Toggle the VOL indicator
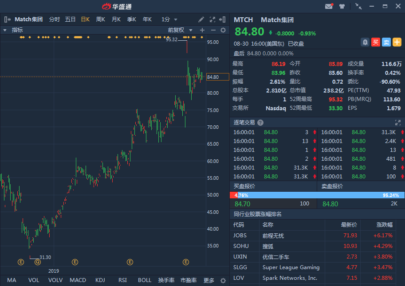Screen dimensions: 405x286 34,280
